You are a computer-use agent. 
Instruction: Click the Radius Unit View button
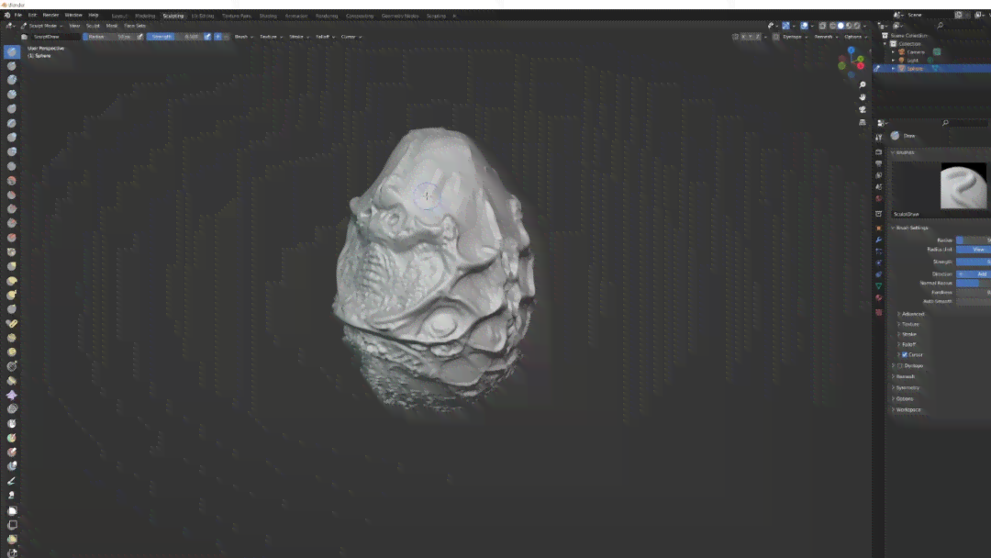tap(974, 250)
